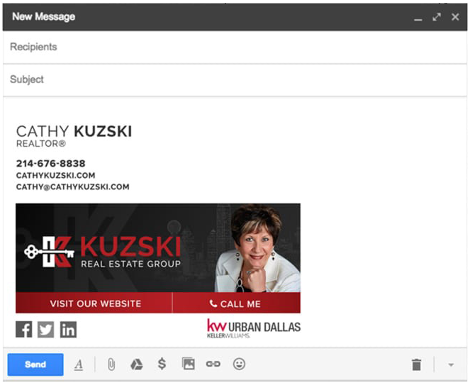
Task: Expand more options arrow beside trash
Action: (x=451, y=365)
